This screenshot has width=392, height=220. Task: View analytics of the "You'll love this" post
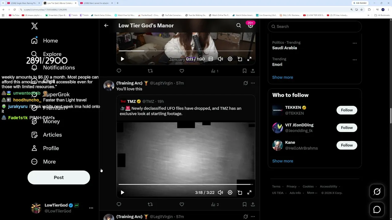pos(215,204)
